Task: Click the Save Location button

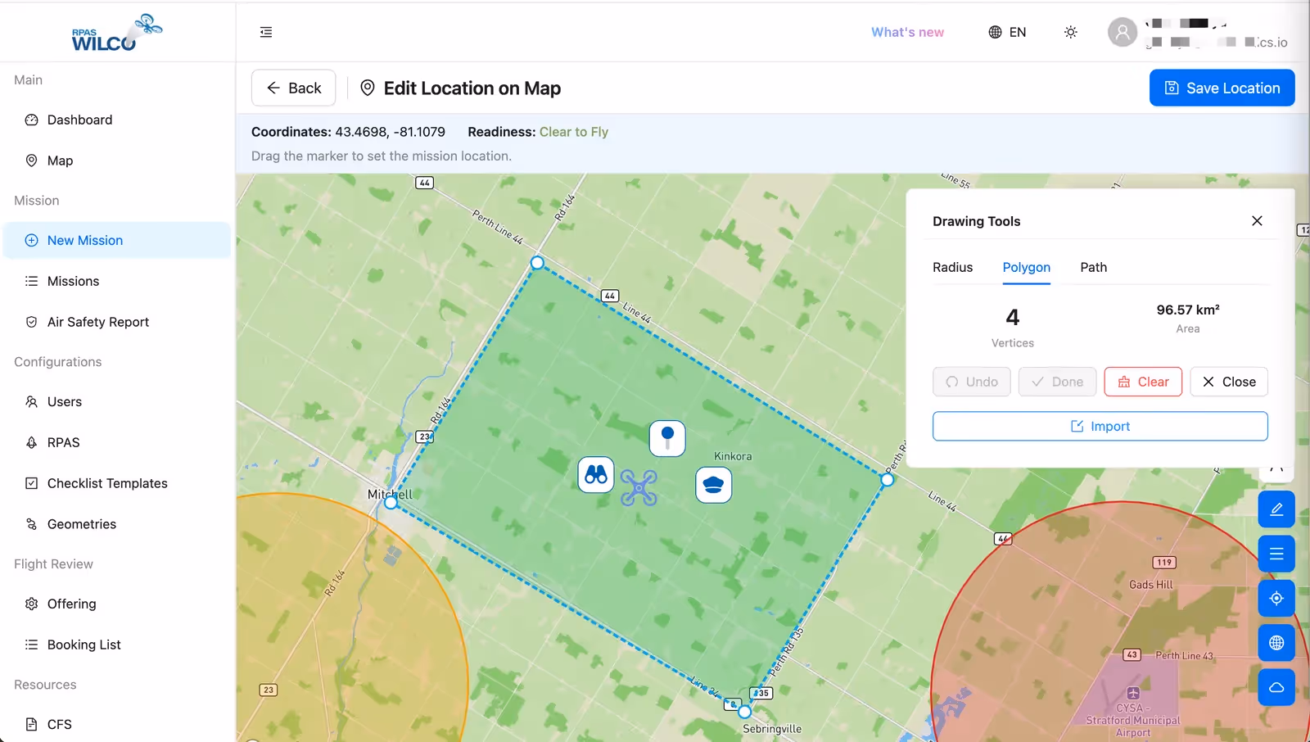Action: coord(1222,88)
